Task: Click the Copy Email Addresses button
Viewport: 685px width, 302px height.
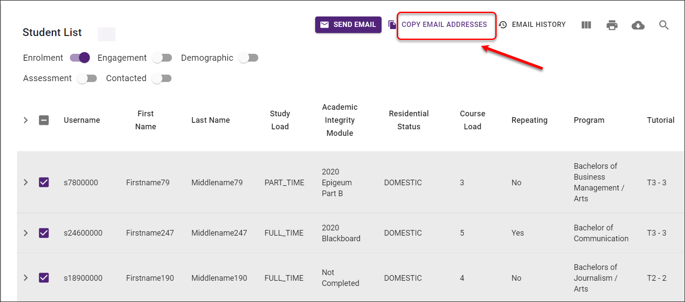Action: point(444,25)
